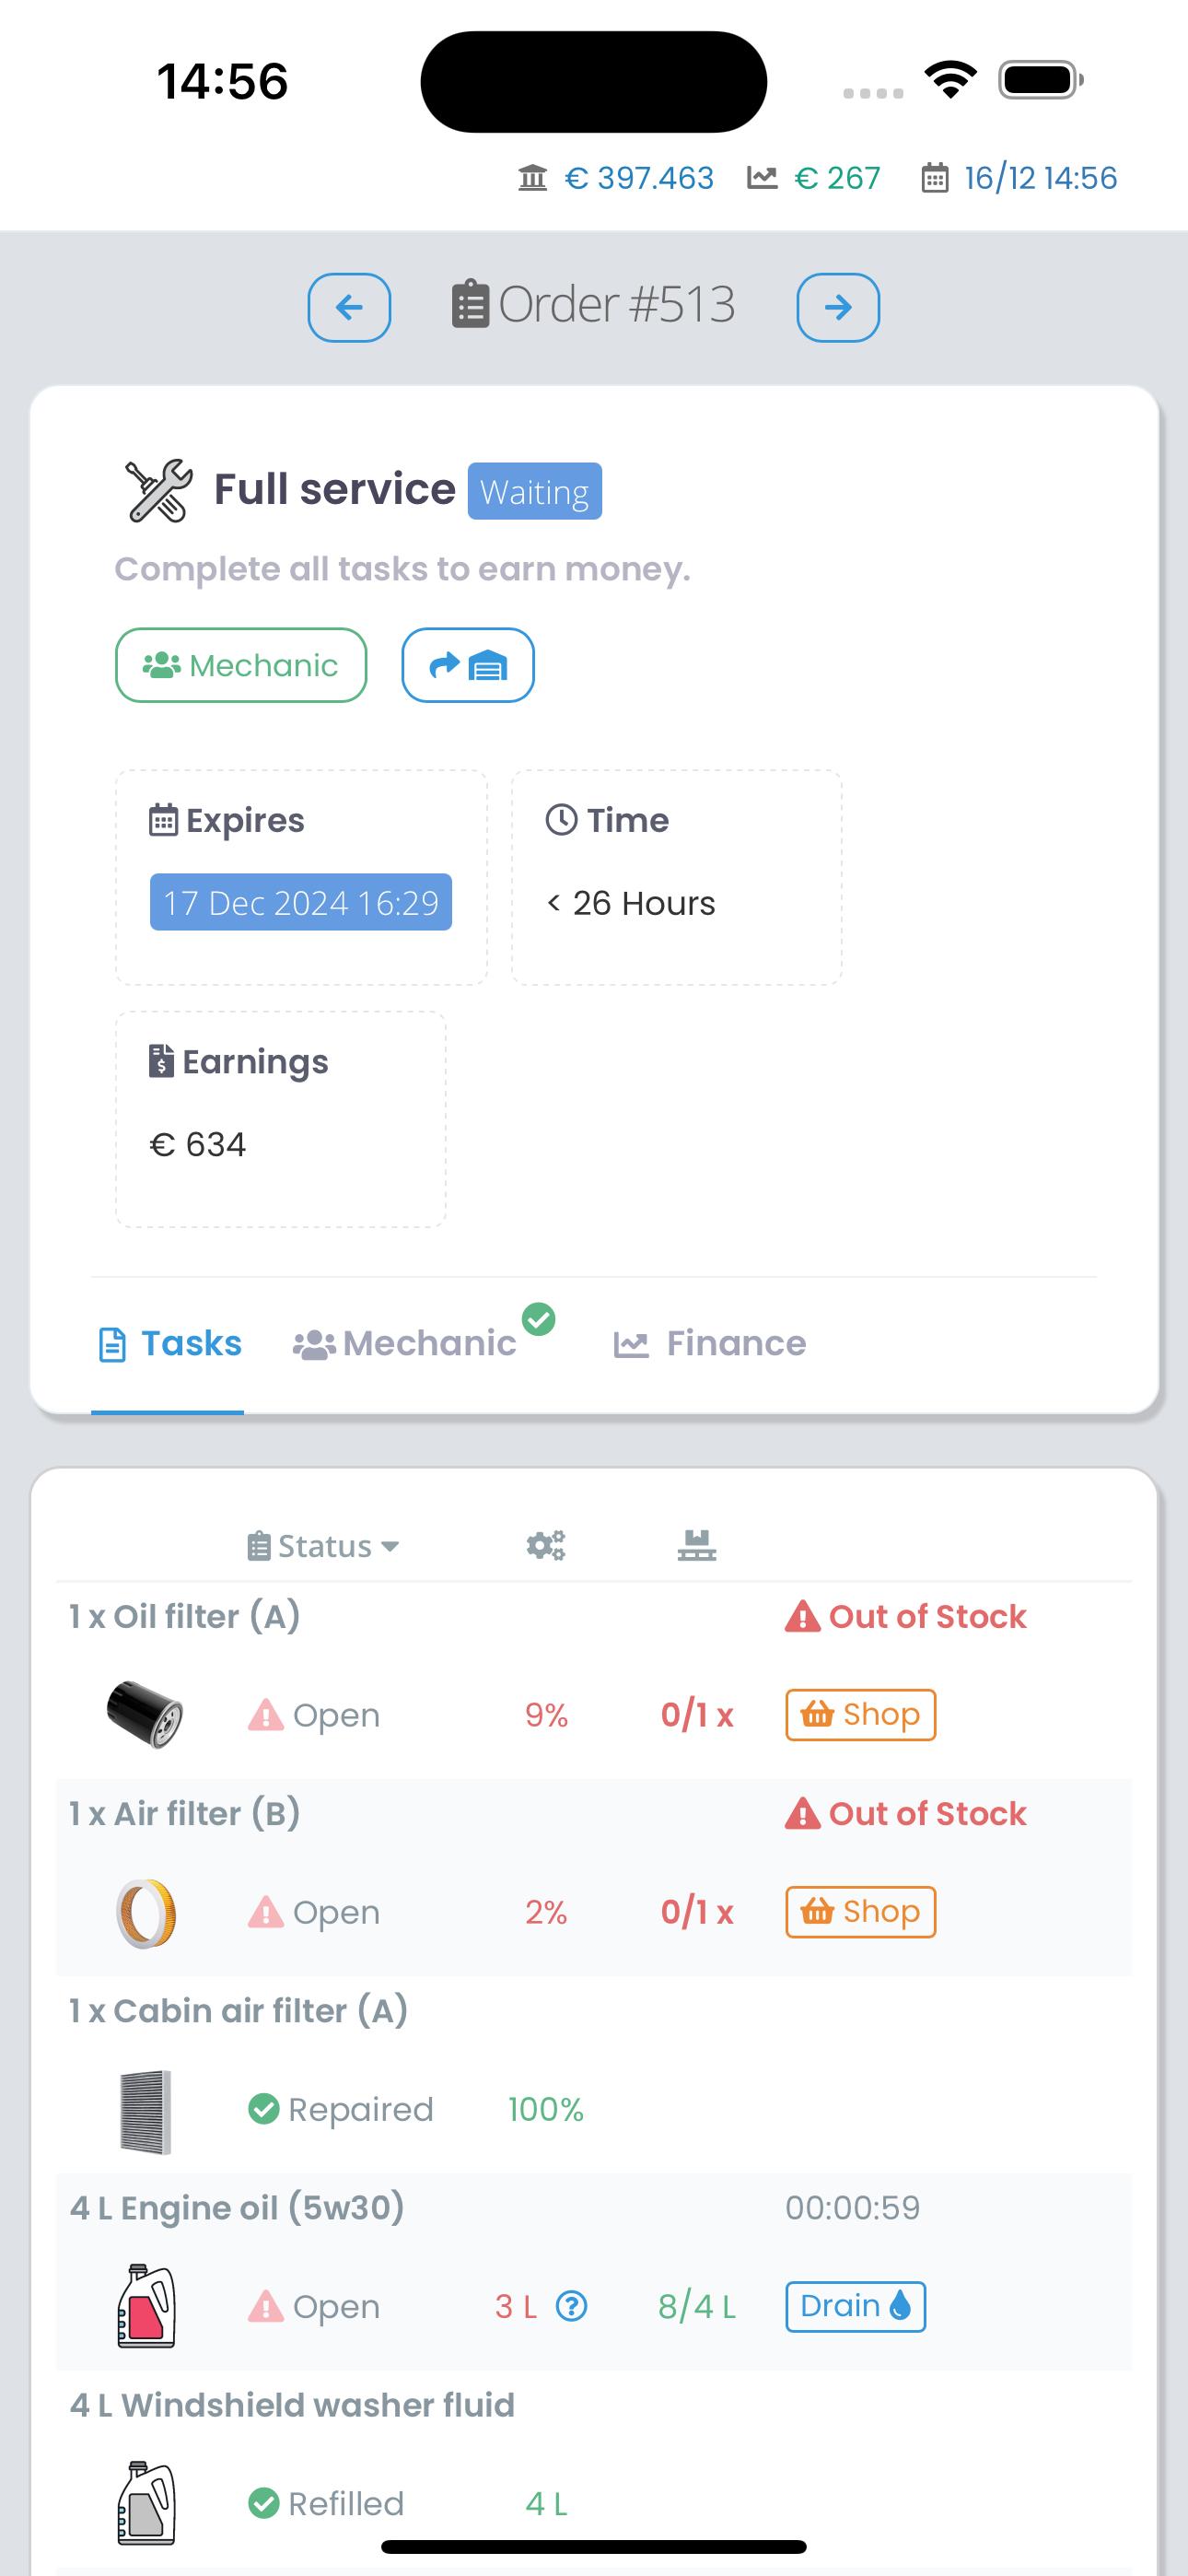Click the engine oil help question mark
This screenshot has width=1188, height=2576.
point(571,2306)
